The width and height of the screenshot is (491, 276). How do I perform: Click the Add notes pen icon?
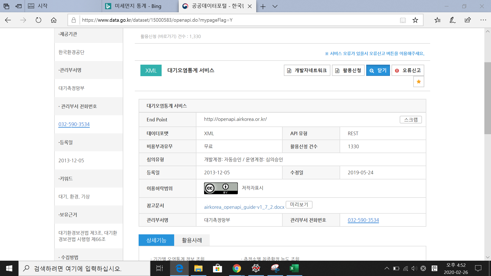[x=452, y=20]
